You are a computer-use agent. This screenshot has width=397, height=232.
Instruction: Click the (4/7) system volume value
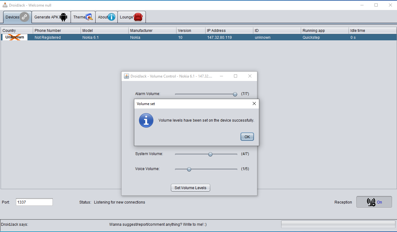pos(245,154)
